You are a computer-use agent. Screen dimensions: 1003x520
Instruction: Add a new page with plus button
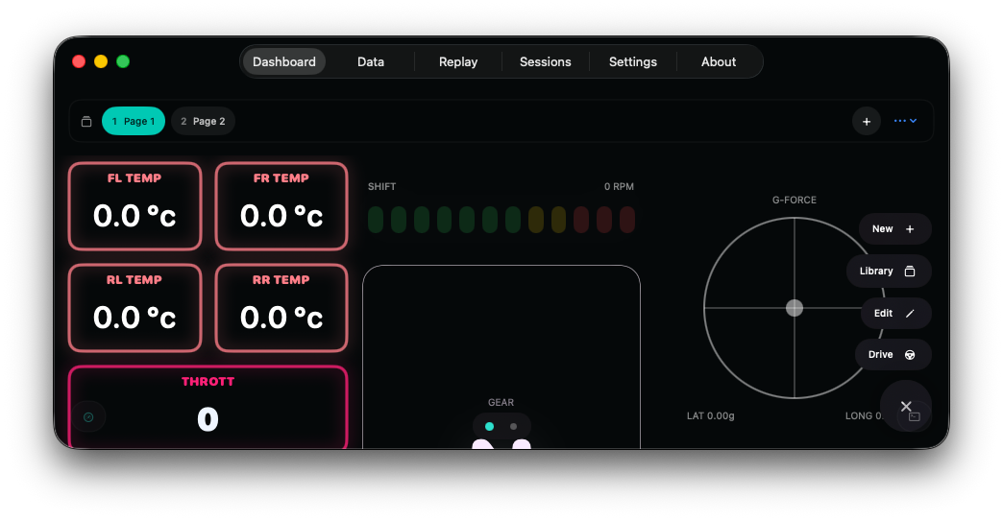tap(867, 122)
